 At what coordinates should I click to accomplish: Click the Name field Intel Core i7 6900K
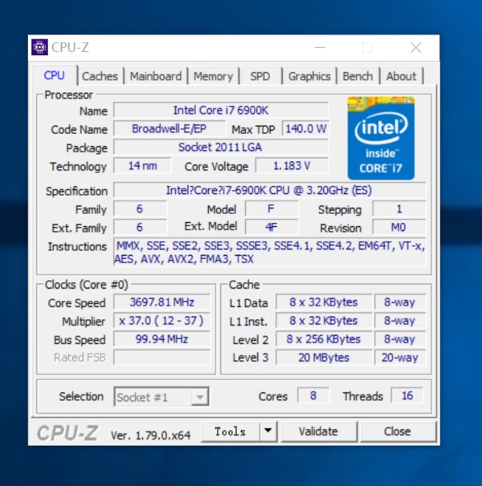click(221, 111)
